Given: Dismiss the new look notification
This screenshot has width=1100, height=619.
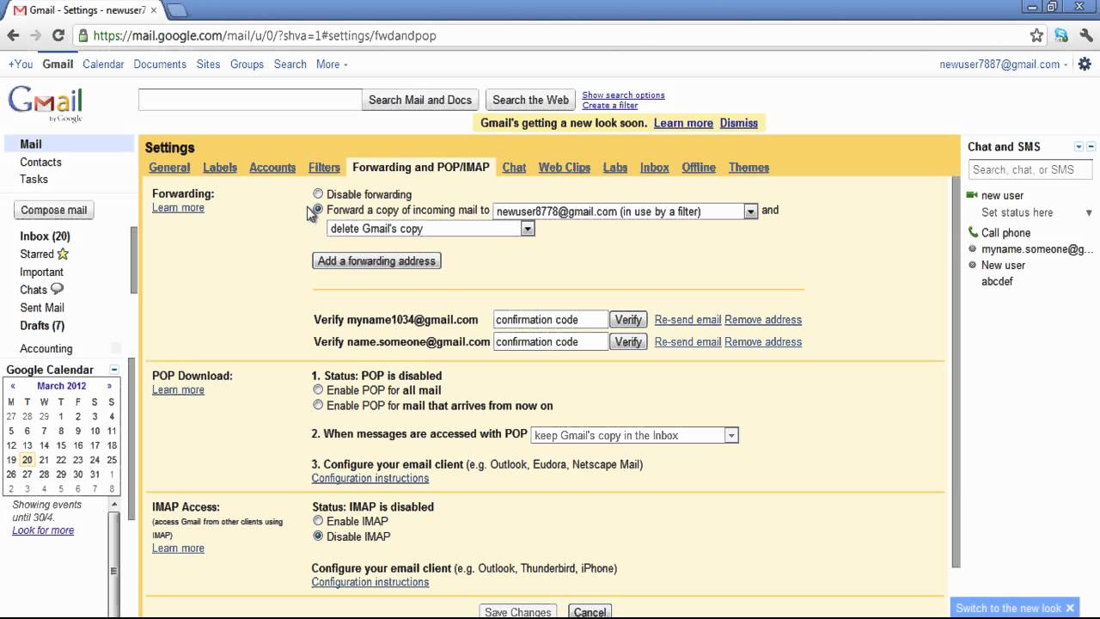Looking at the screenshot, I should pyautogui.click(x=739, y=123).
